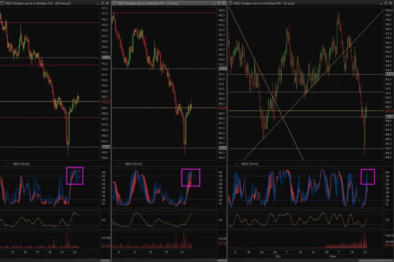Screen dimensions: 394x262
Task: Click the window icon of the 60-minute chart
Action: (x=2, y=3)
